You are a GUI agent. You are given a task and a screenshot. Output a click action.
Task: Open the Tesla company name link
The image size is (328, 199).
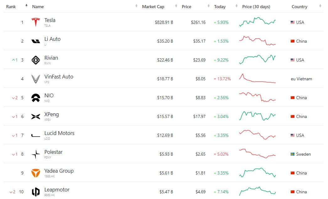50,20
